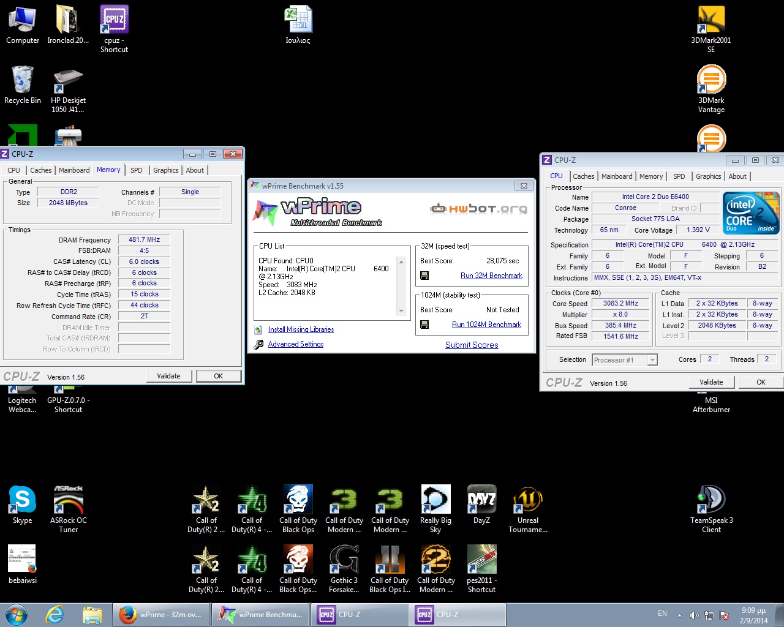784x627 pixels.
Task: Launch pes2011 shortcut icon
Action: click(481, 568)
